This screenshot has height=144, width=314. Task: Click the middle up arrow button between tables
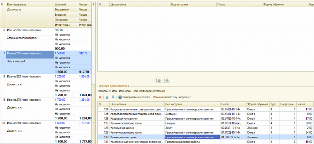tap(159, 81)
